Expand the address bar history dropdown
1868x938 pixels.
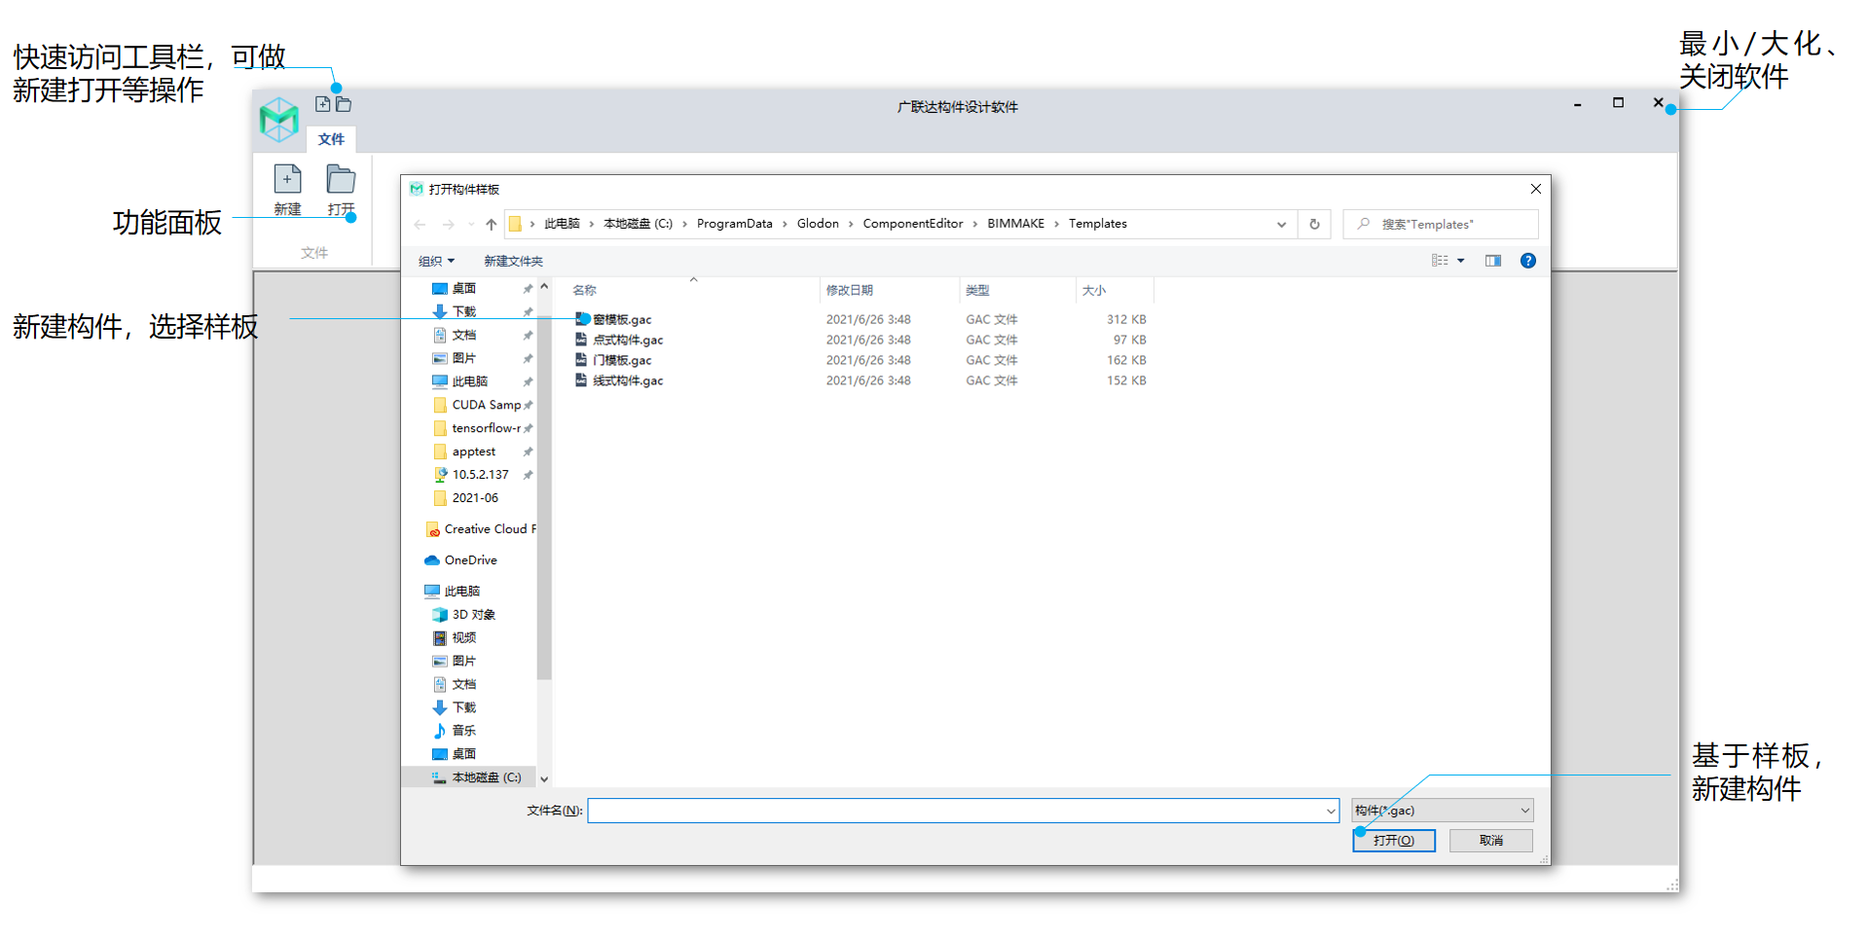click(x=1281, y=225)
